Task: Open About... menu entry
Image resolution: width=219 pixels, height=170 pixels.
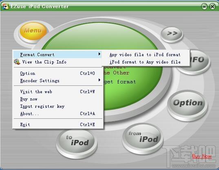Action: 58,113
